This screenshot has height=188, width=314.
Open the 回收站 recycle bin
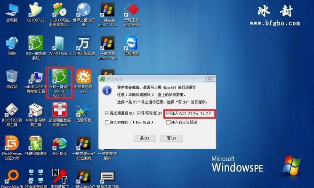coord(12,79)
